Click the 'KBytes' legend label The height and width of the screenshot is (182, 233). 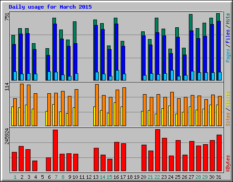(228, 163)
